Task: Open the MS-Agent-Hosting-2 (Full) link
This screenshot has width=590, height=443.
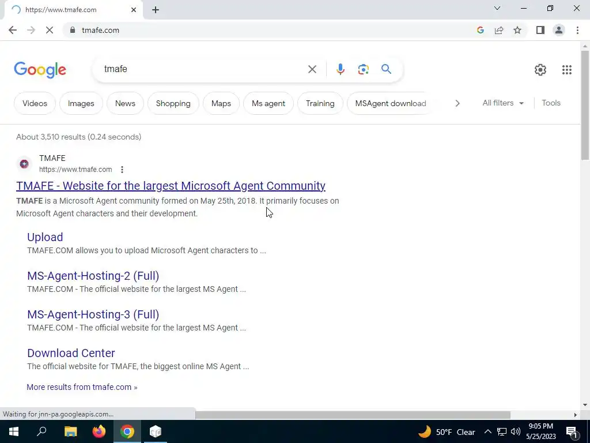Action: click(93, 276)
